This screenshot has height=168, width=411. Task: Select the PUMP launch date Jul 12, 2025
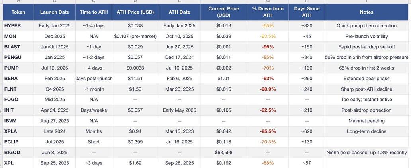point(55,68)
